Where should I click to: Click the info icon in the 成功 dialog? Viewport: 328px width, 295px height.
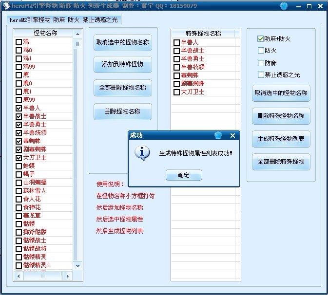(x=142, y=153)
